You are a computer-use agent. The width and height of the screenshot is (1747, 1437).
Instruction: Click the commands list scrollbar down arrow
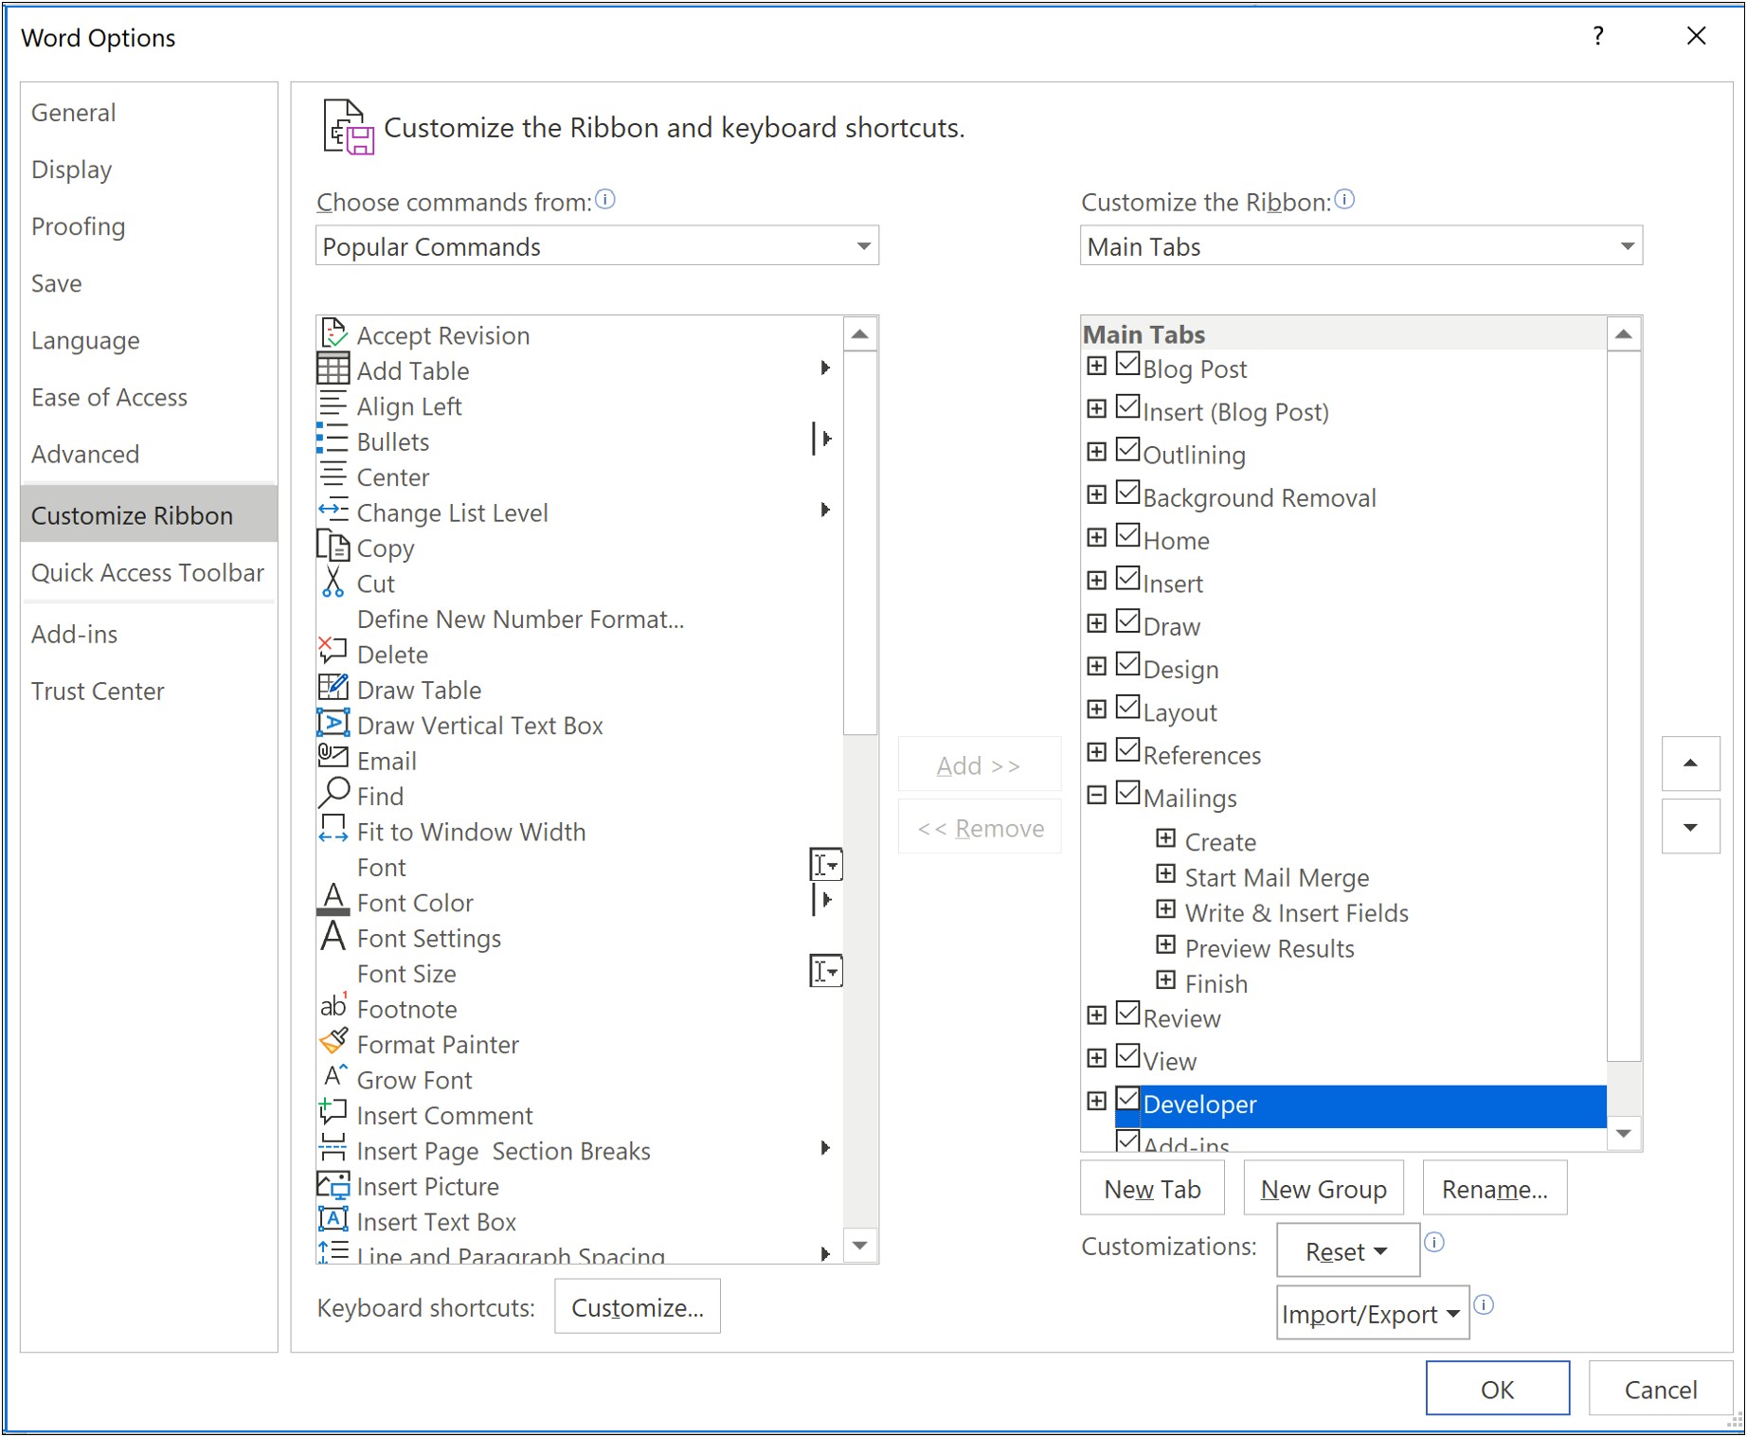(860, 1246)
